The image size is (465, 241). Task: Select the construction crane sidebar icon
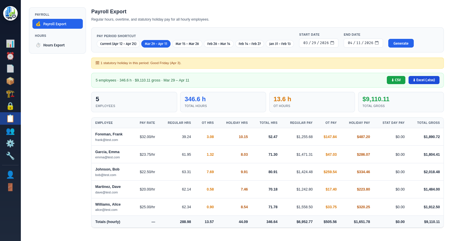coord(10,93)
